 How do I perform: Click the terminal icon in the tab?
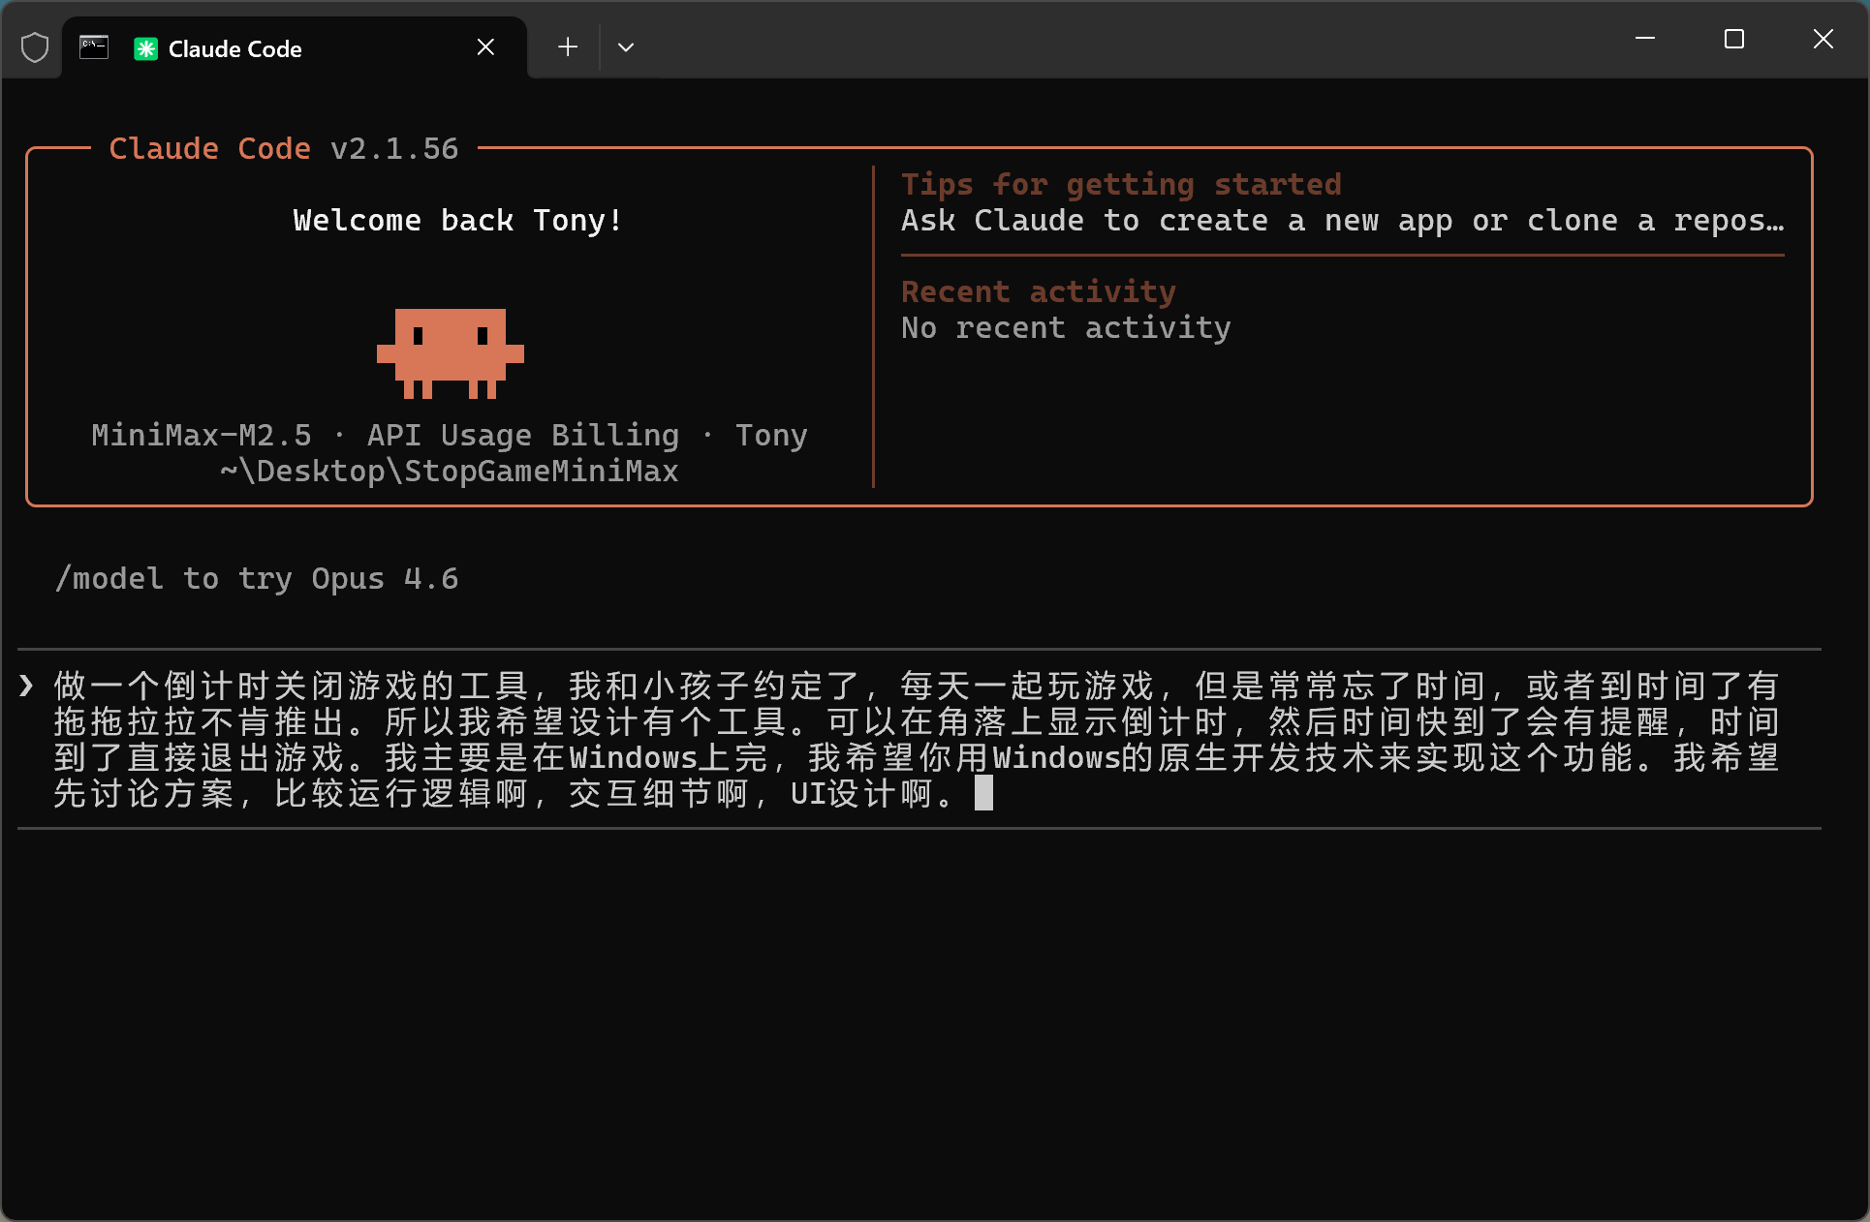(94, 47)
